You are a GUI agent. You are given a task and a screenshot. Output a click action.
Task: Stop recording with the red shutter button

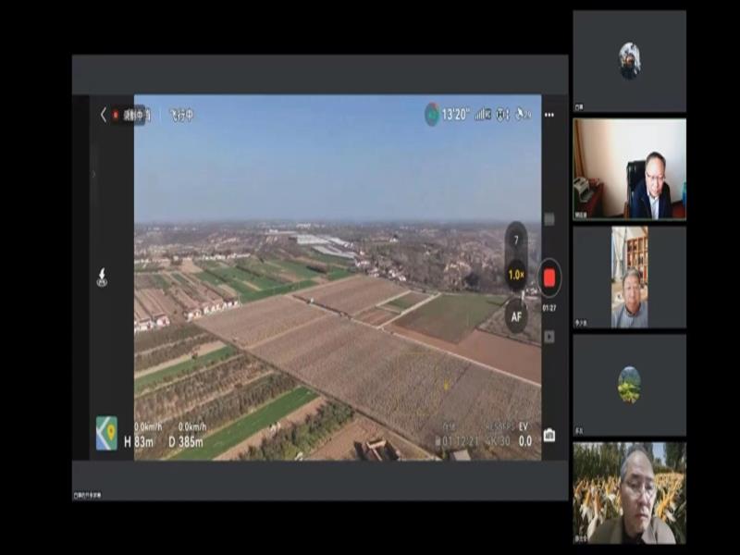click(x=549, y=278)
